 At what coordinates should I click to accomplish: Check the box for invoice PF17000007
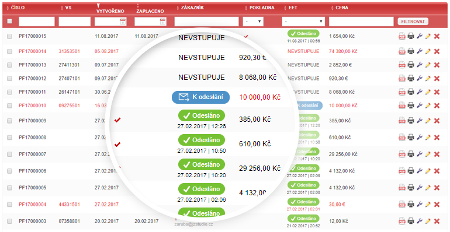click(x=10, y=154)
